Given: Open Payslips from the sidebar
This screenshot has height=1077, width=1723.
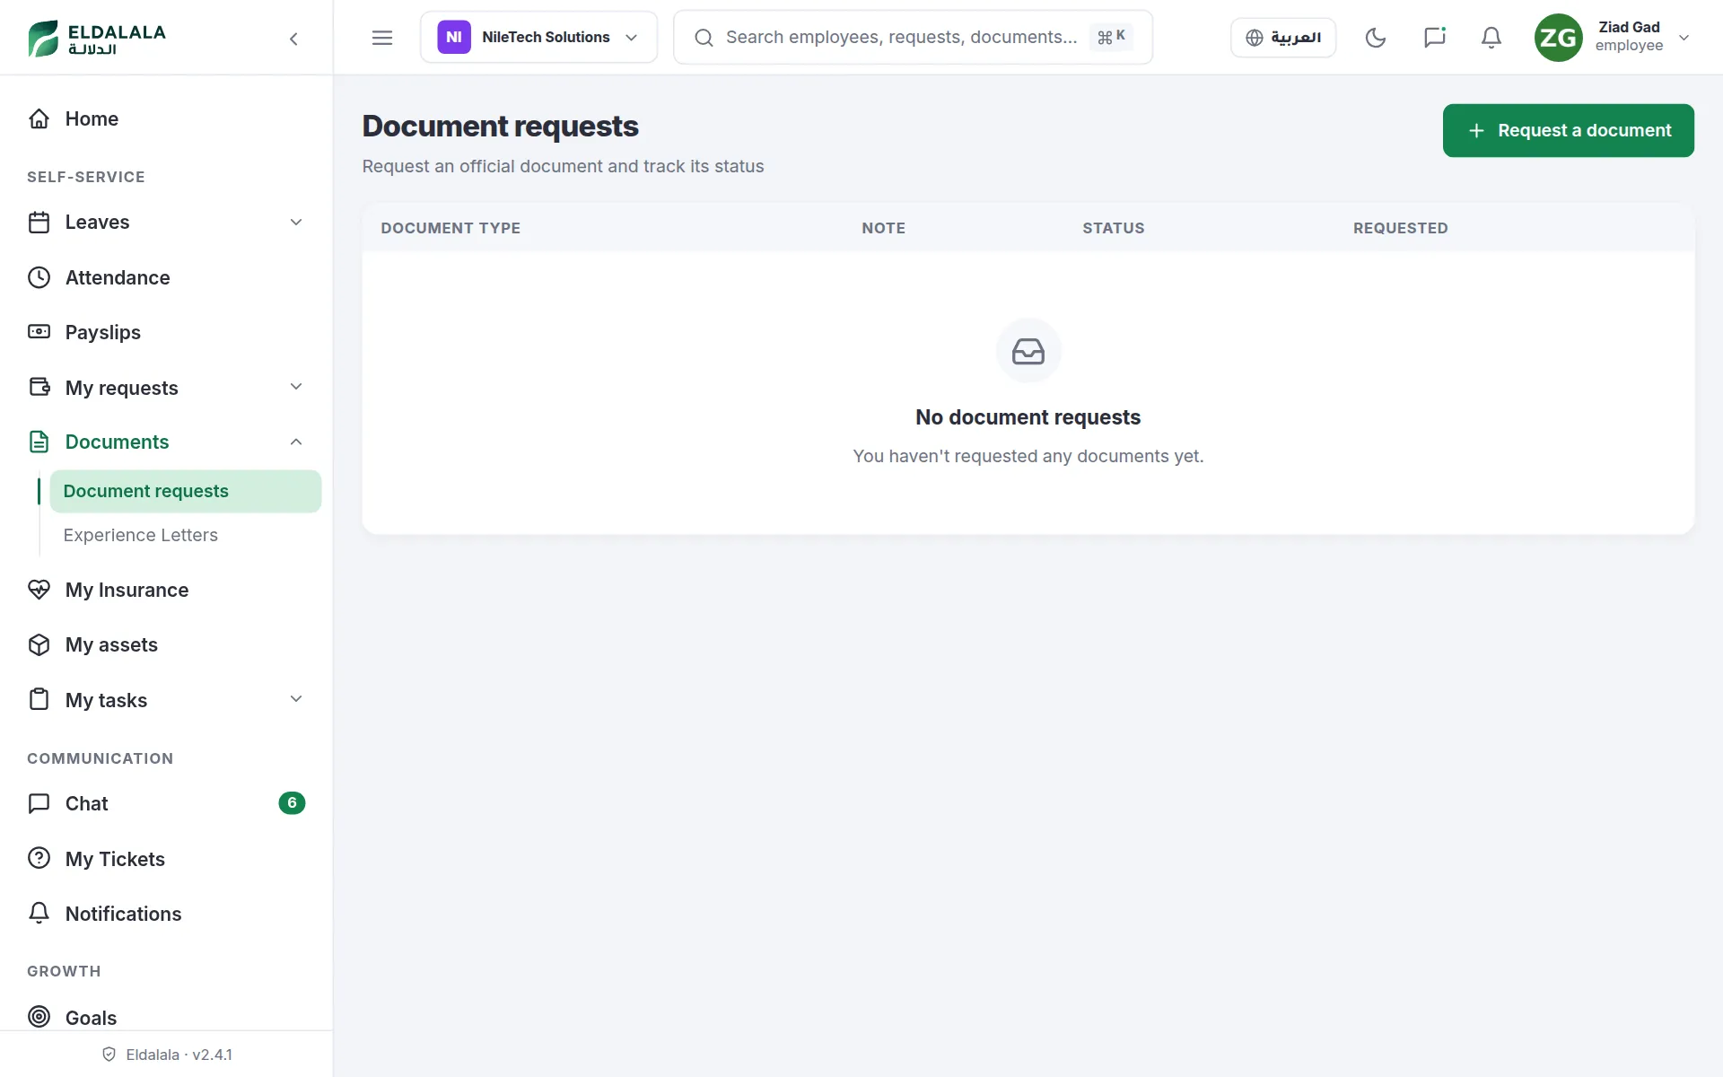Looking at the screenshot, I should 166,332.
